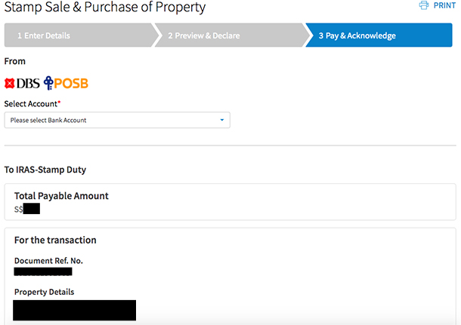Click the 'For the transaction' heading
Viewport: 461px width, 325px height.
[x=55, y=241]
